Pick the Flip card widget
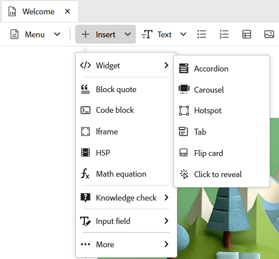Screen dimensions: 279x259 point(208,153)
